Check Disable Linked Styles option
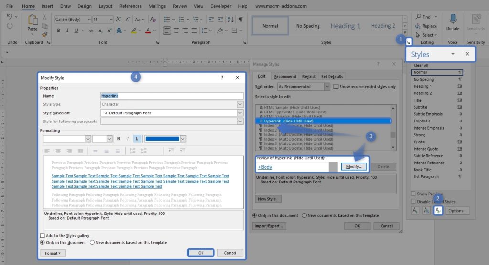The image size is (489, 265). point(413,202)
